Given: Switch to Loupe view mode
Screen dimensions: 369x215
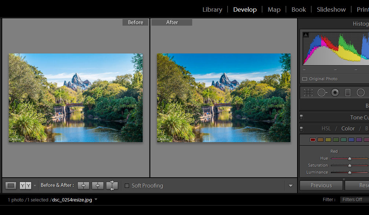Looking at the screenshot, I should pos(11,186).
